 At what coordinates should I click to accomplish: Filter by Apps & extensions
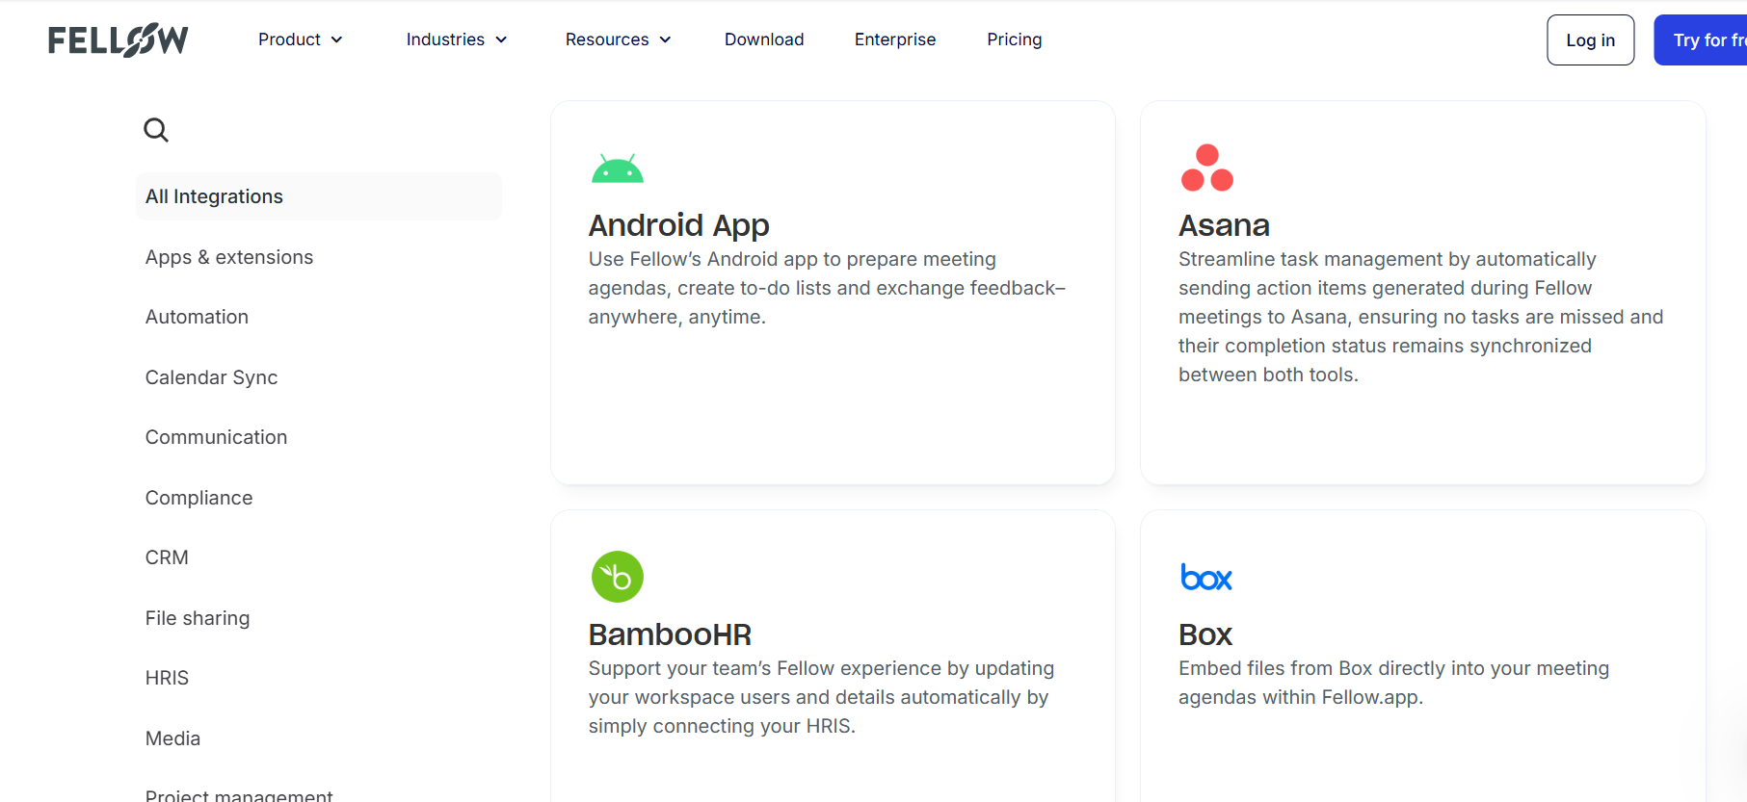229,257
